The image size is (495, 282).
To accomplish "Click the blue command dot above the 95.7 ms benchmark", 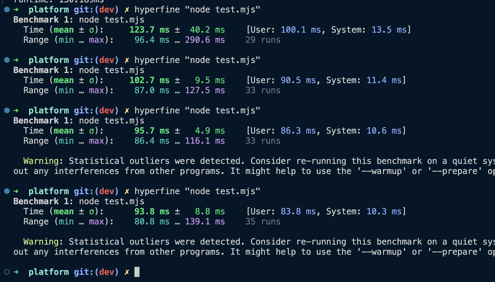I will point(7,111).
